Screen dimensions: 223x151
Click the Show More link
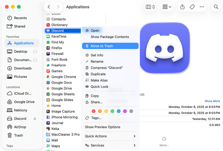(212, 101)
